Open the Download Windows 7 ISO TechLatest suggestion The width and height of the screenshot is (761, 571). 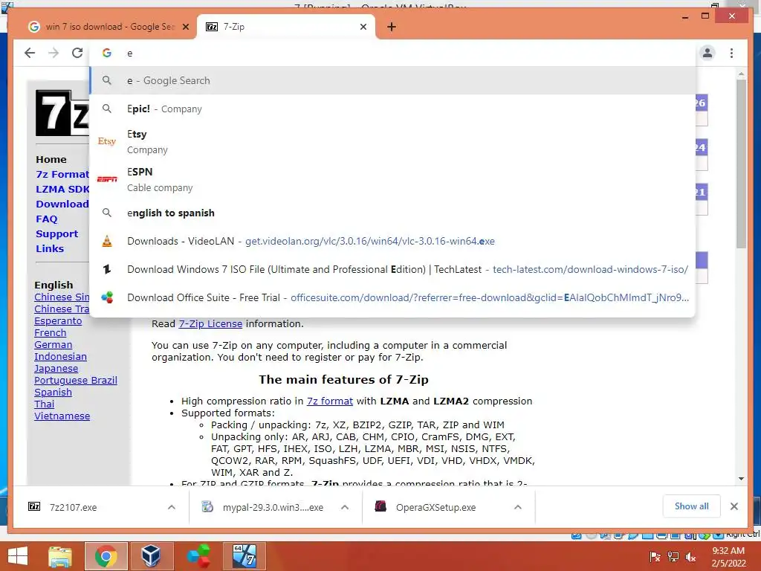point(392,269)
